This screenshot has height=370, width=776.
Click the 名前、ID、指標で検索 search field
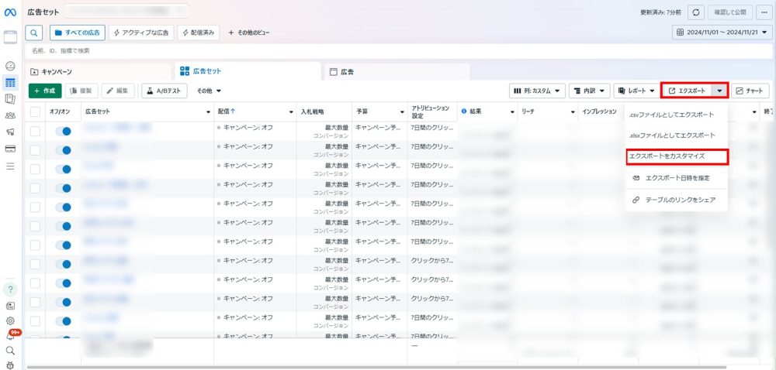click(x=399, y=51)
